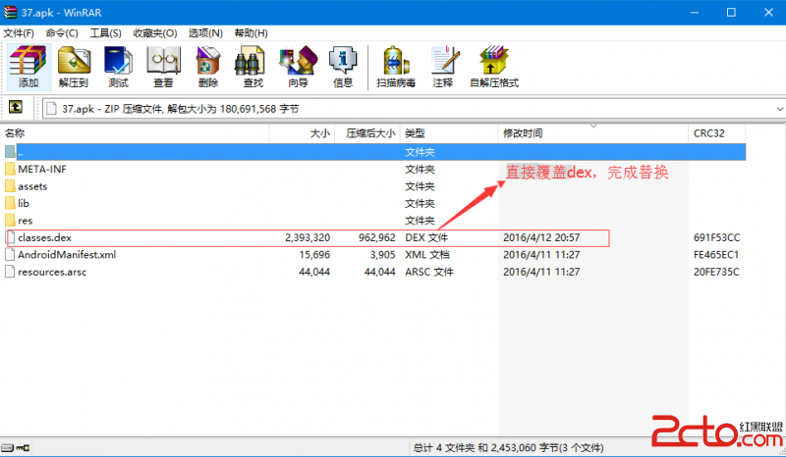Select the res folder icon
This screenshot has height=457, width=786.
[10, 221]
